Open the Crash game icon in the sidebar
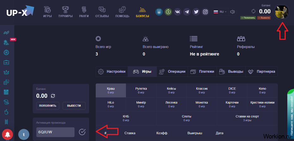The height and width of the screenshot is (141, 294). [x=6, y=32]
